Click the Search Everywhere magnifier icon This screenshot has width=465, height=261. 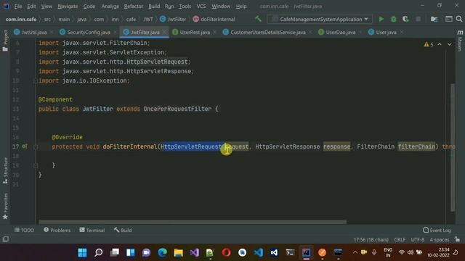[x=458, y=20]
